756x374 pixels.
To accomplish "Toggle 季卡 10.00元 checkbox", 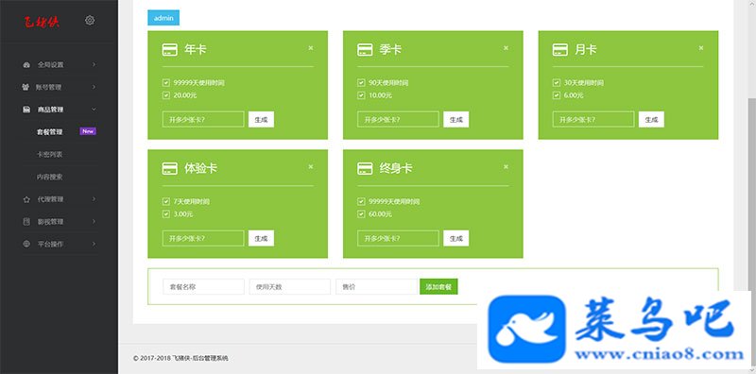I will (361, 95).
